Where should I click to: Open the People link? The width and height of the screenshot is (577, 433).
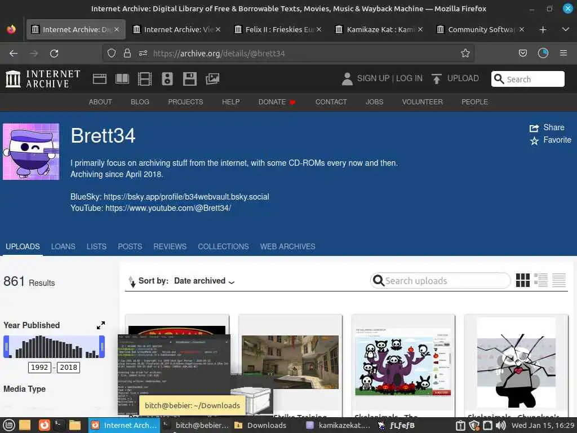point(474,102)
